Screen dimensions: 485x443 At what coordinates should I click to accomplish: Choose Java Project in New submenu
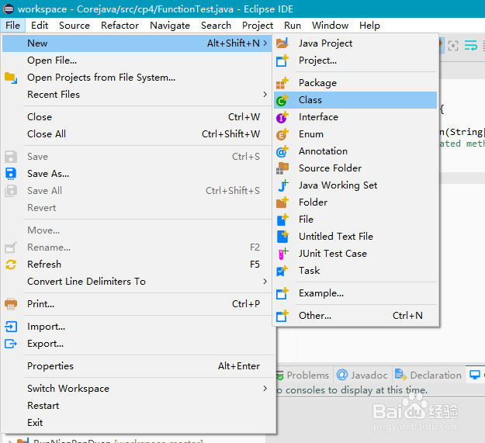tap(355, 43)
